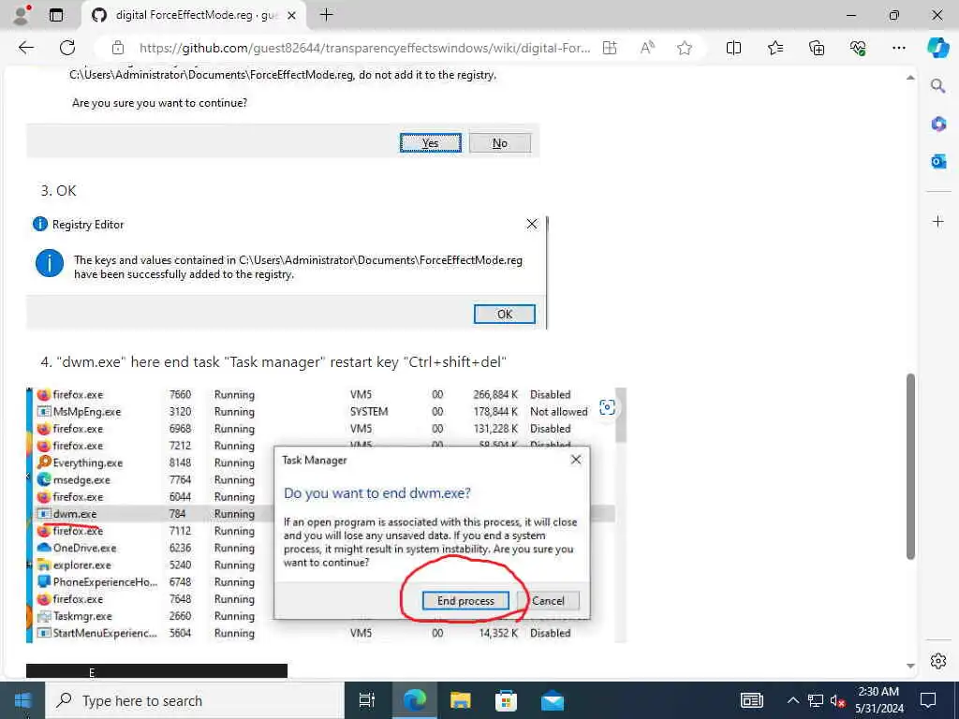Open the Mail app from taskbar

(553, 700)
